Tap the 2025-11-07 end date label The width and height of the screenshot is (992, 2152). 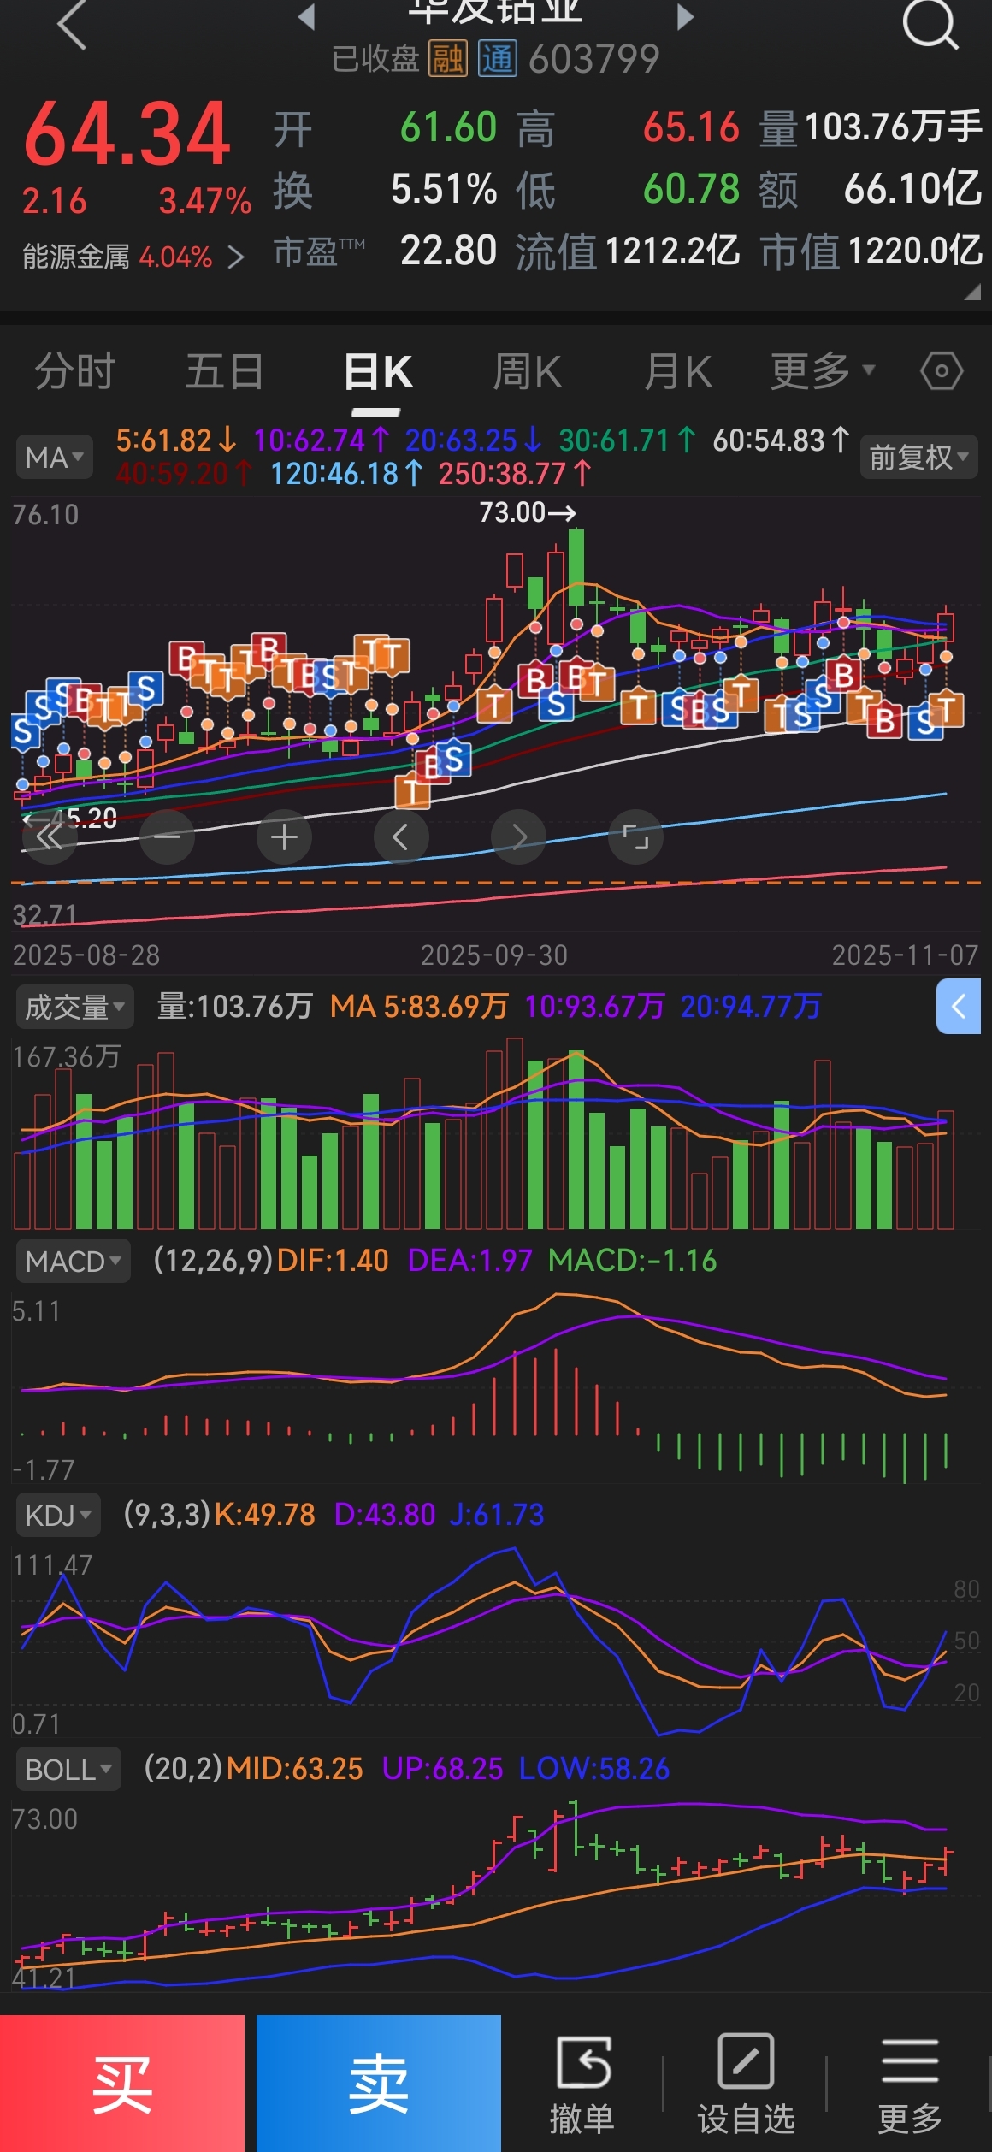coord(906,955)
